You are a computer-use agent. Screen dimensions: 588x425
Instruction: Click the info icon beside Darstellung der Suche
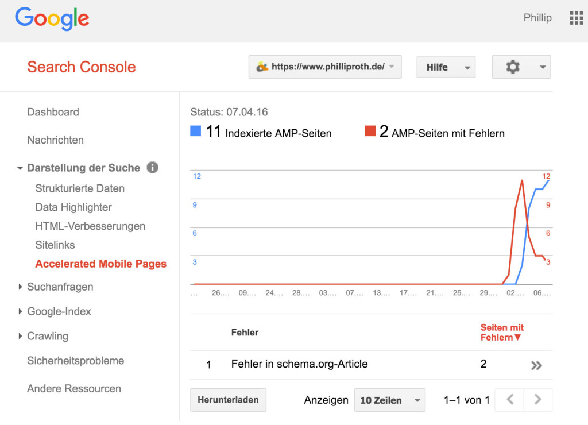pyautogui.click(x=152, y=167)
